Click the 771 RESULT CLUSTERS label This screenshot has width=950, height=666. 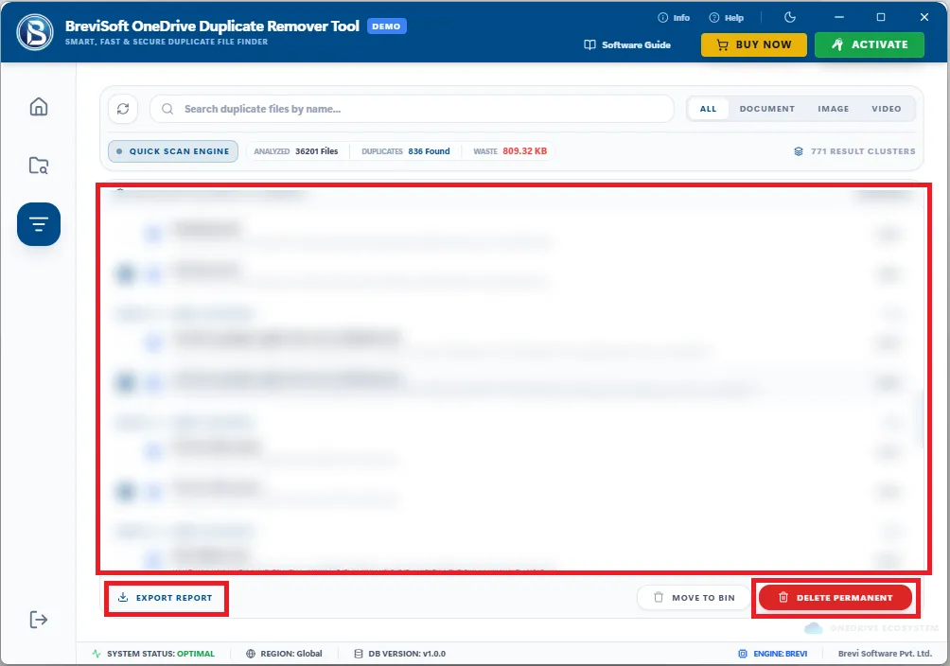click(854, 151)
